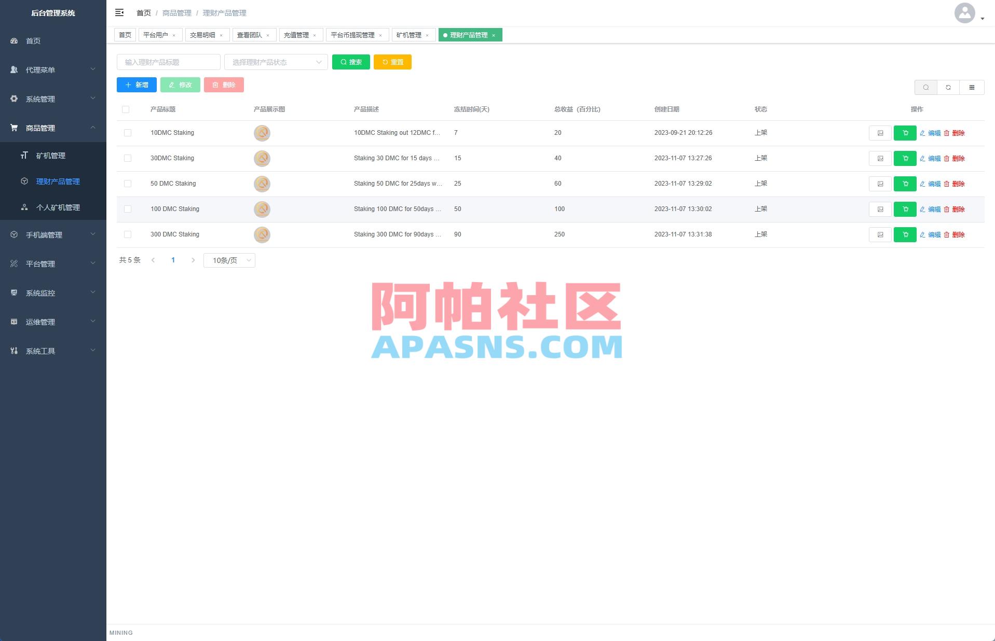Click inside the 输入理财产品标题 search field
The height and width of the screenshot is (641, 995).
click(x=168, y=62)
